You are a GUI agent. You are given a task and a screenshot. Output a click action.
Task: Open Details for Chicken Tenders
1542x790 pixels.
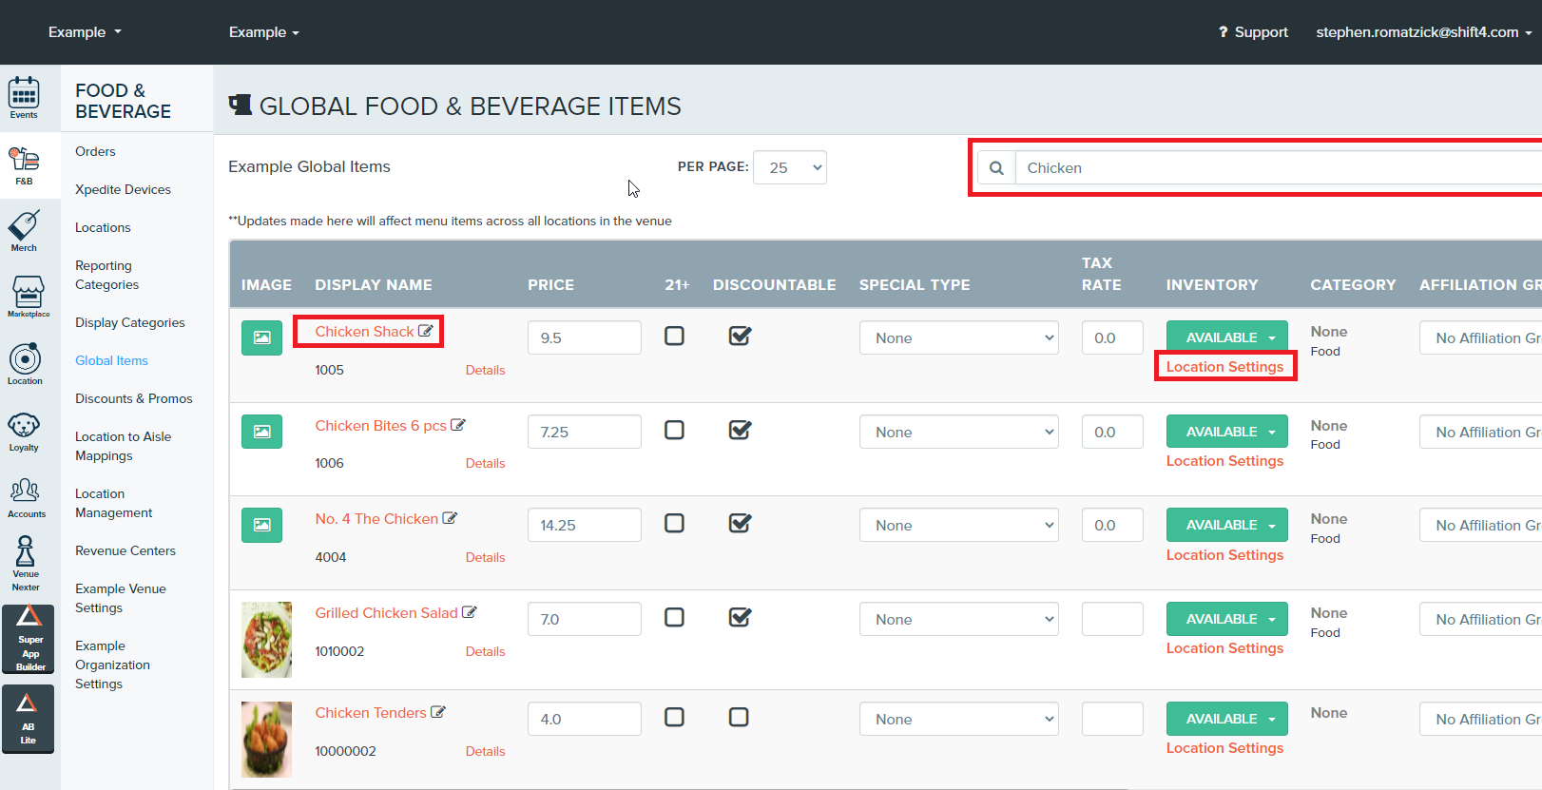[x=485, y=751]
